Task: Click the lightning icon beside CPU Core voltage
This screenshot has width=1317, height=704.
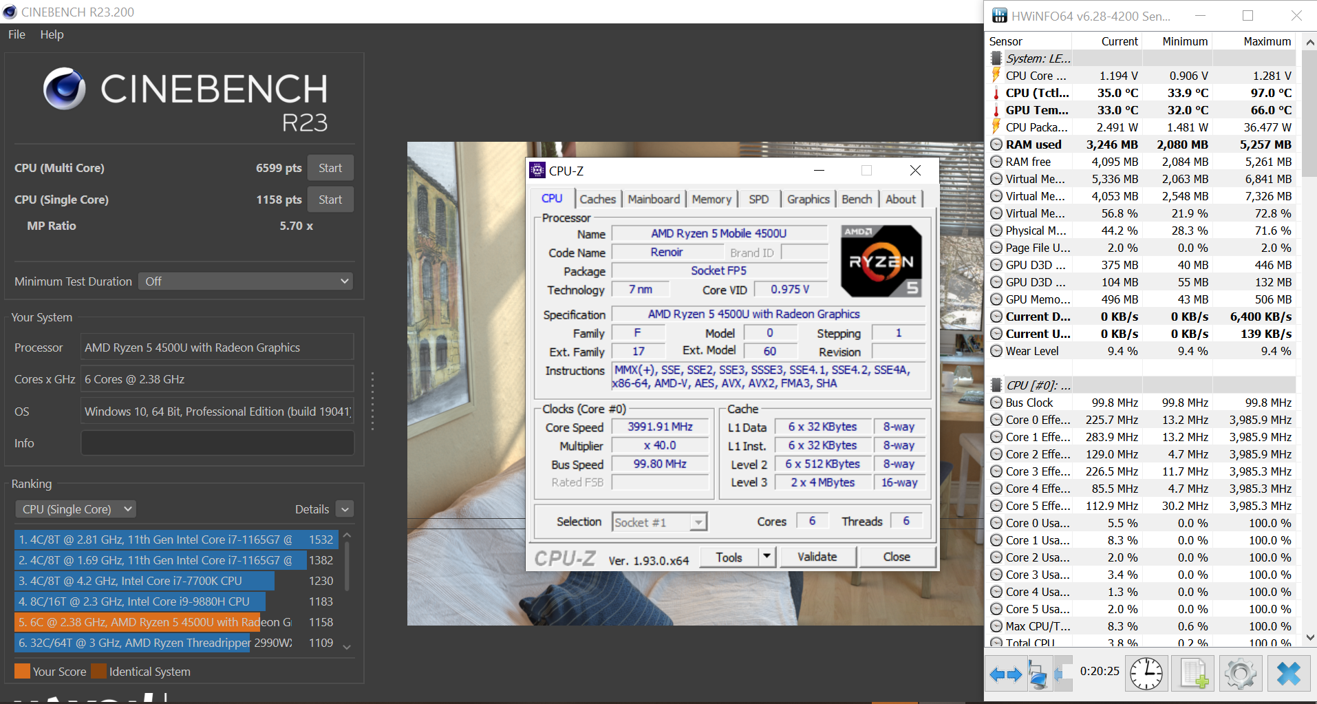Action: click(x=996, y=75)
